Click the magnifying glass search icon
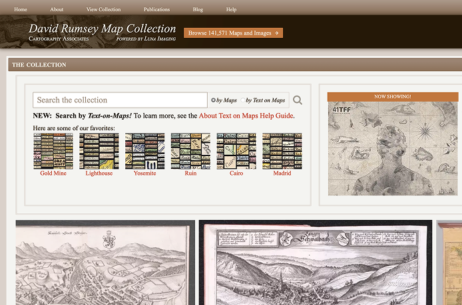 pos(298,100)
